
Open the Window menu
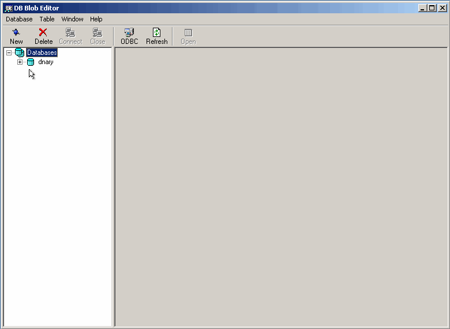click(72, 19)
